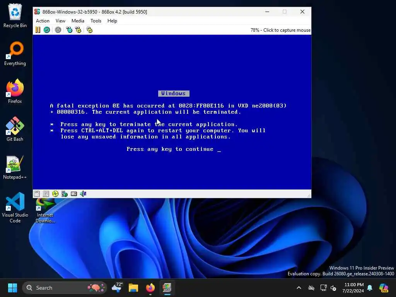Open the Action menu

43,21
